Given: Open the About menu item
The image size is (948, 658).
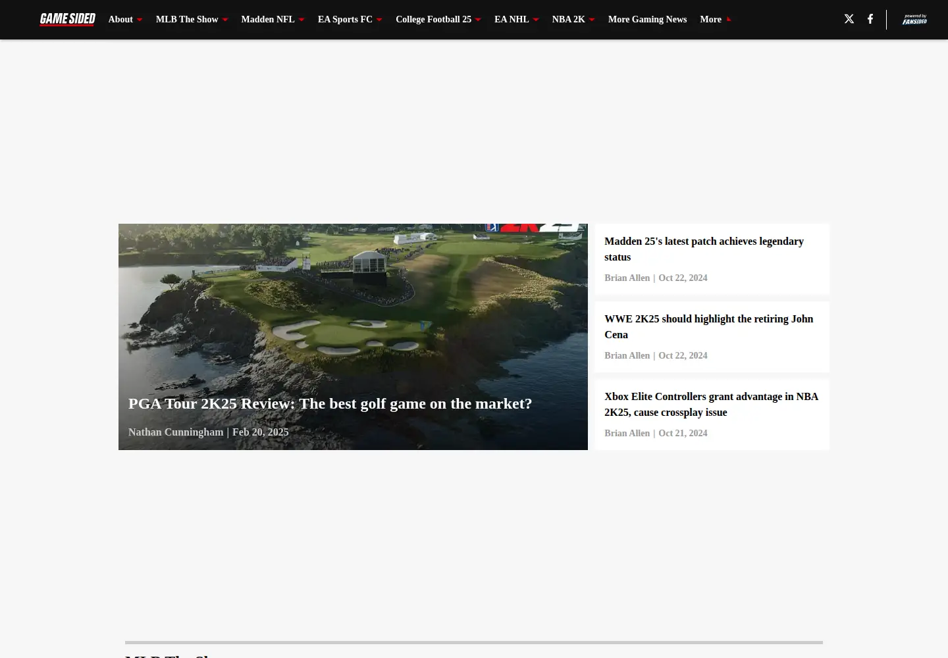Looking at the screenshot, I should 120,20.
